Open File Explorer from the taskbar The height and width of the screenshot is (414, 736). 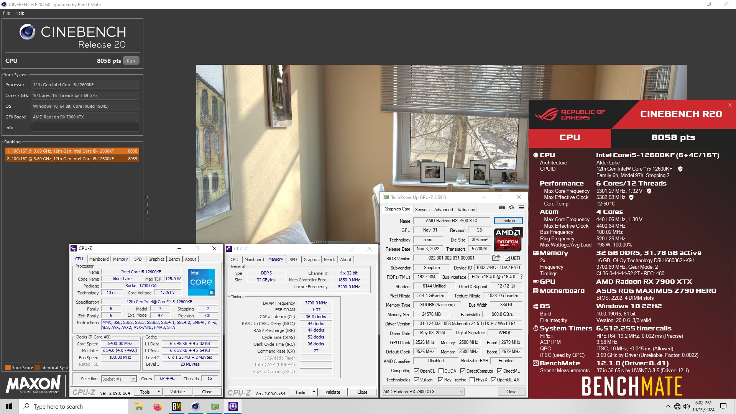pos(139,406)
